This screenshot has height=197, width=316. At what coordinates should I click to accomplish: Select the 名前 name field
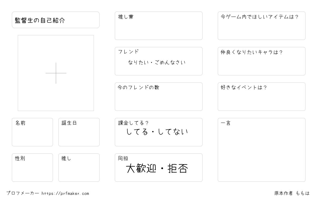point(32,132)
